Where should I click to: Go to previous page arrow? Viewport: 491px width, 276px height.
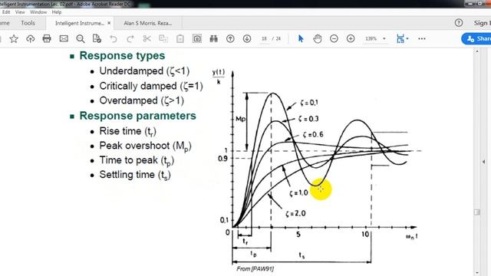(x=230, y=39)
